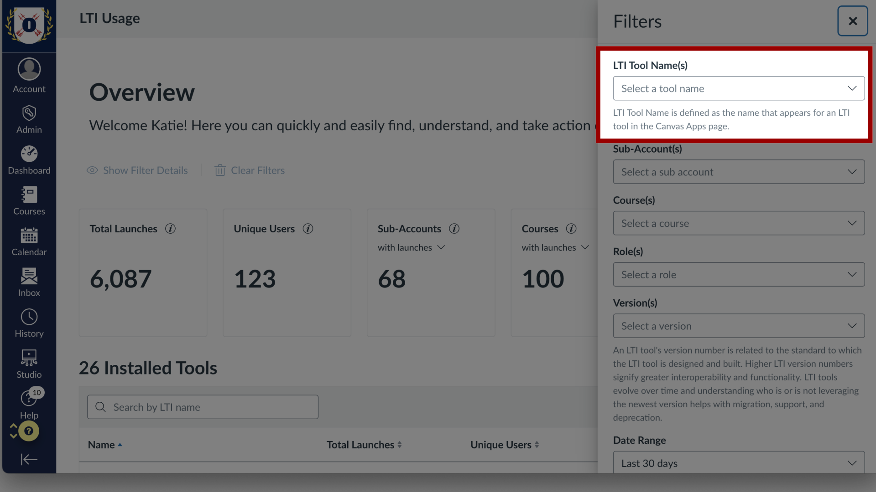876x492 pixels.
Task: Expand the Sub-Account(s) dropdown
Action: point(739,172)
